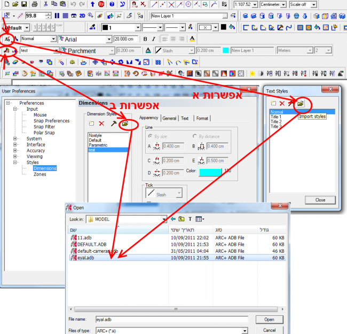Viewport: 347px width, 334px height.
Task: Click the import folder icon under Dimension Styles
Action: pyautogui.click(x=125, y=123)
